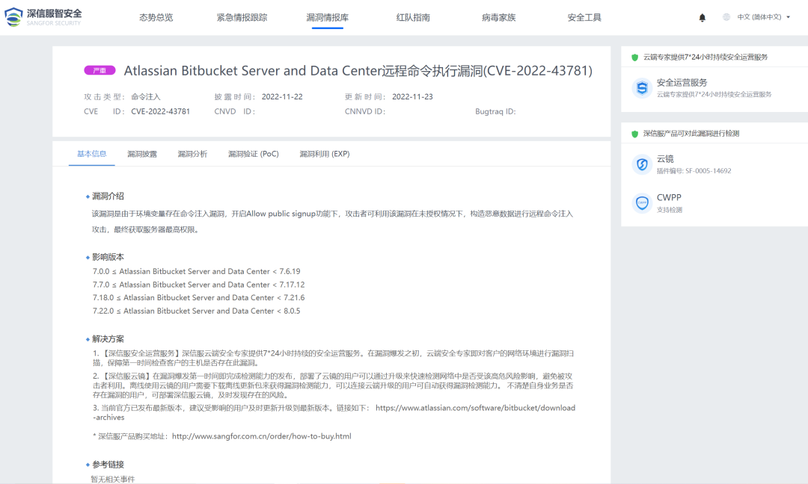
Task: Open the sangfor.com.cn how-to-buy link
Action: tap(262, 436)
